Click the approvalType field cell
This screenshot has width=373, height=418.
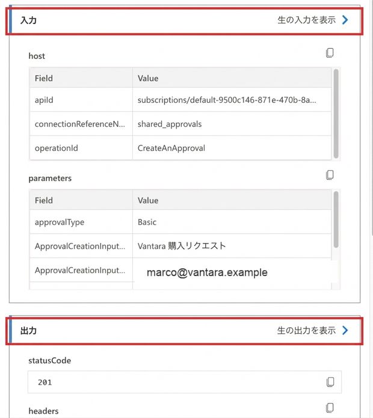click(81, 222)
